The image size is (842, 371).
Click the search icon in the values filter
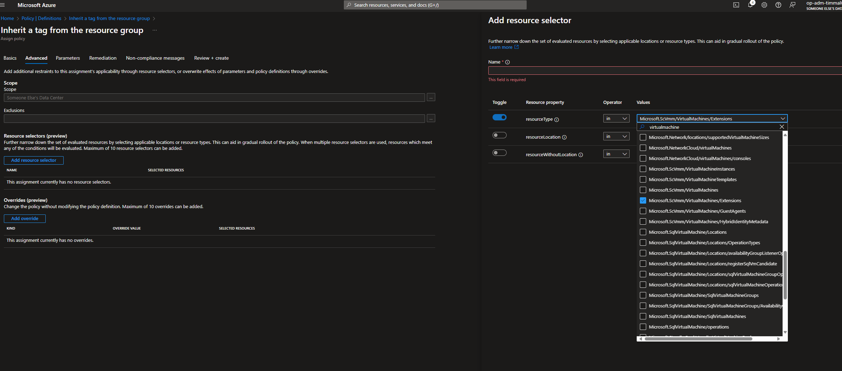[642, 127]
